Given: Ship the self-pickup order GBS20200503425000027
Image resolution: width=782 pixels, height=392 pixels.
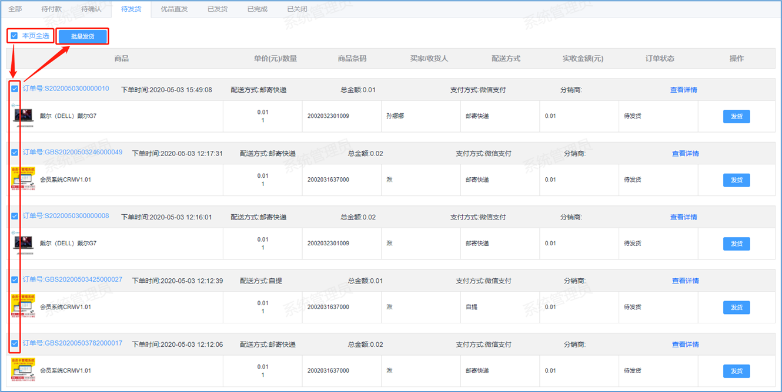Looking at the screenshot, I should pos(736,307).
